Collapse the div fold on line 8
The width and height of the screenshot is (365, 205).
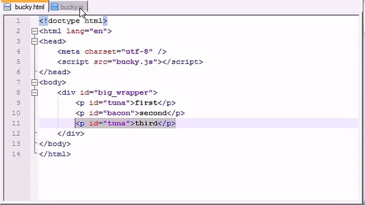[x=35, y=93]
